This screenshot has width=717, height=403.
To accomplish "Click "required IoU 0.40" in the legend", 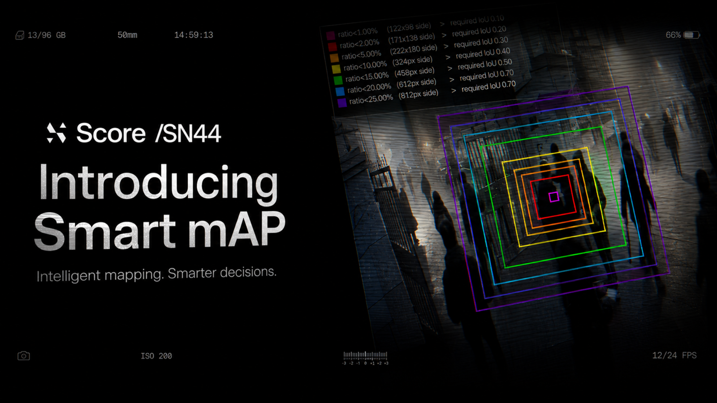I will tap(483, 53).
